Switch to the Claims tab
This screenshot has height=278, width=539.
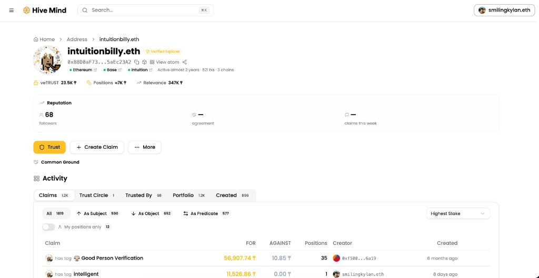54,195
